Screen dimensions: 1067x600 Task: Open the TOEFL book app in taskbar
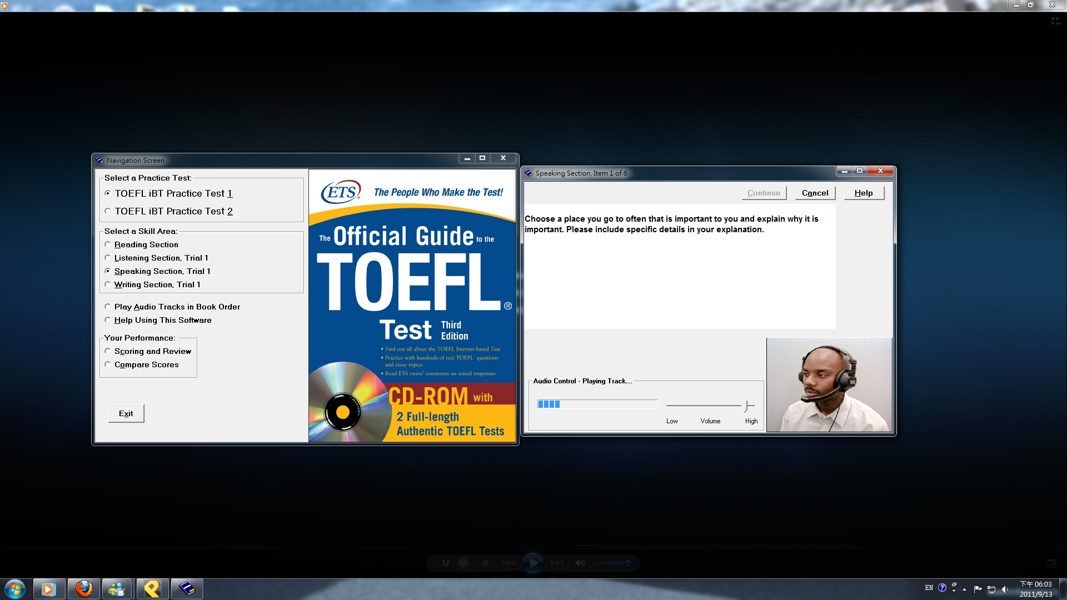[x=187, y=589]
